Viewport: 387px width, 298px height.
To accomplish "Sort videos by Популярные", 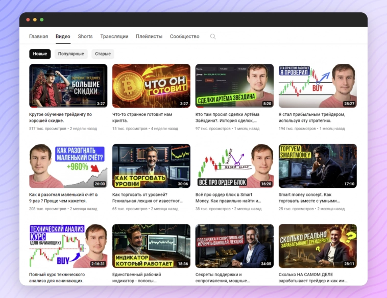I will [x=71, y=54].
